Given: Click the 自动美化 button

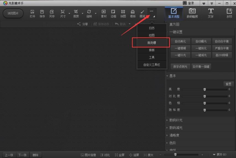Looking at the screenshot, I should click(x=180, y=41).
